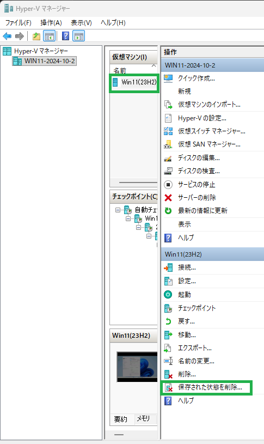Collapse WIN11-2024-10-2 actions section header
Image resolution: width=264 pixels, height=444 pixels.
213,65
